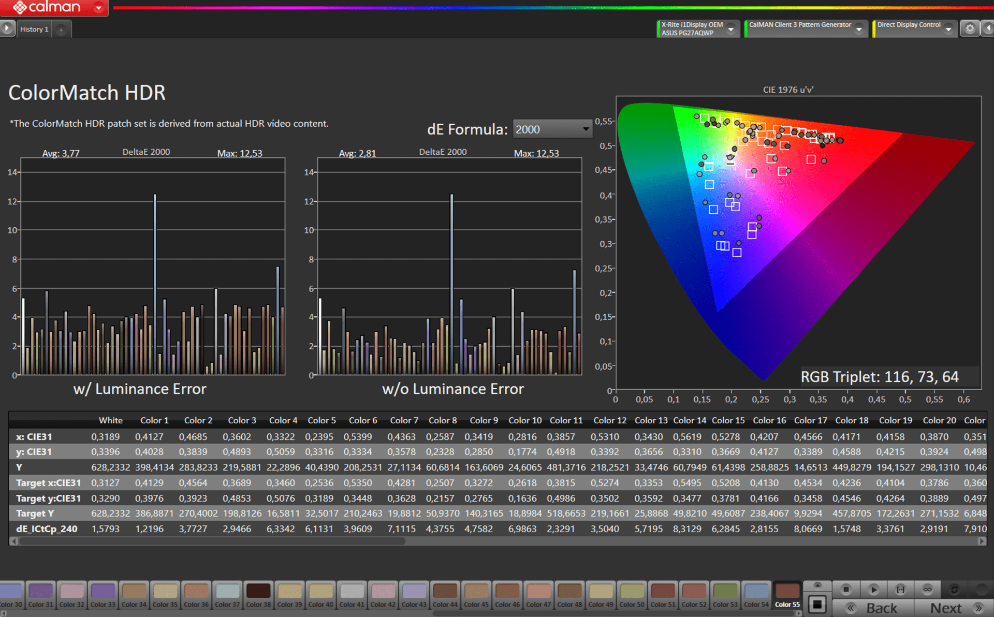Image resolution: width=994 pixels, height=617 pixels.
Task: Open the X-Rite i1Display OEM meter dropdown
Action: (x=730, y=29)
